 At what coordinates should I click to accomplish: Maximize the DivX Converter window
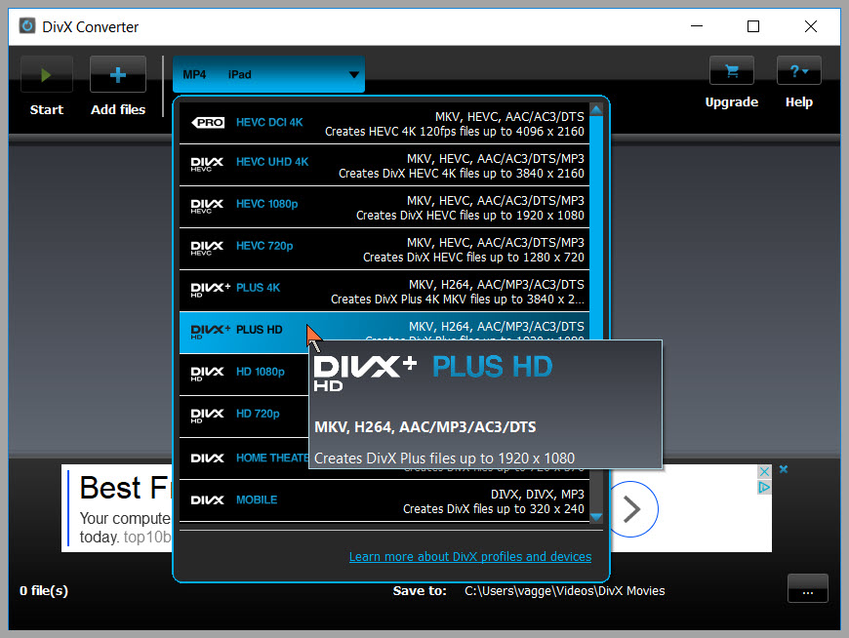coord(753,26)
